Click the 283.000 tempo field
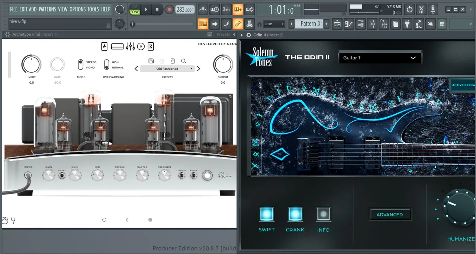The width and height of the screenshot is (476, 254). point(185,10)
